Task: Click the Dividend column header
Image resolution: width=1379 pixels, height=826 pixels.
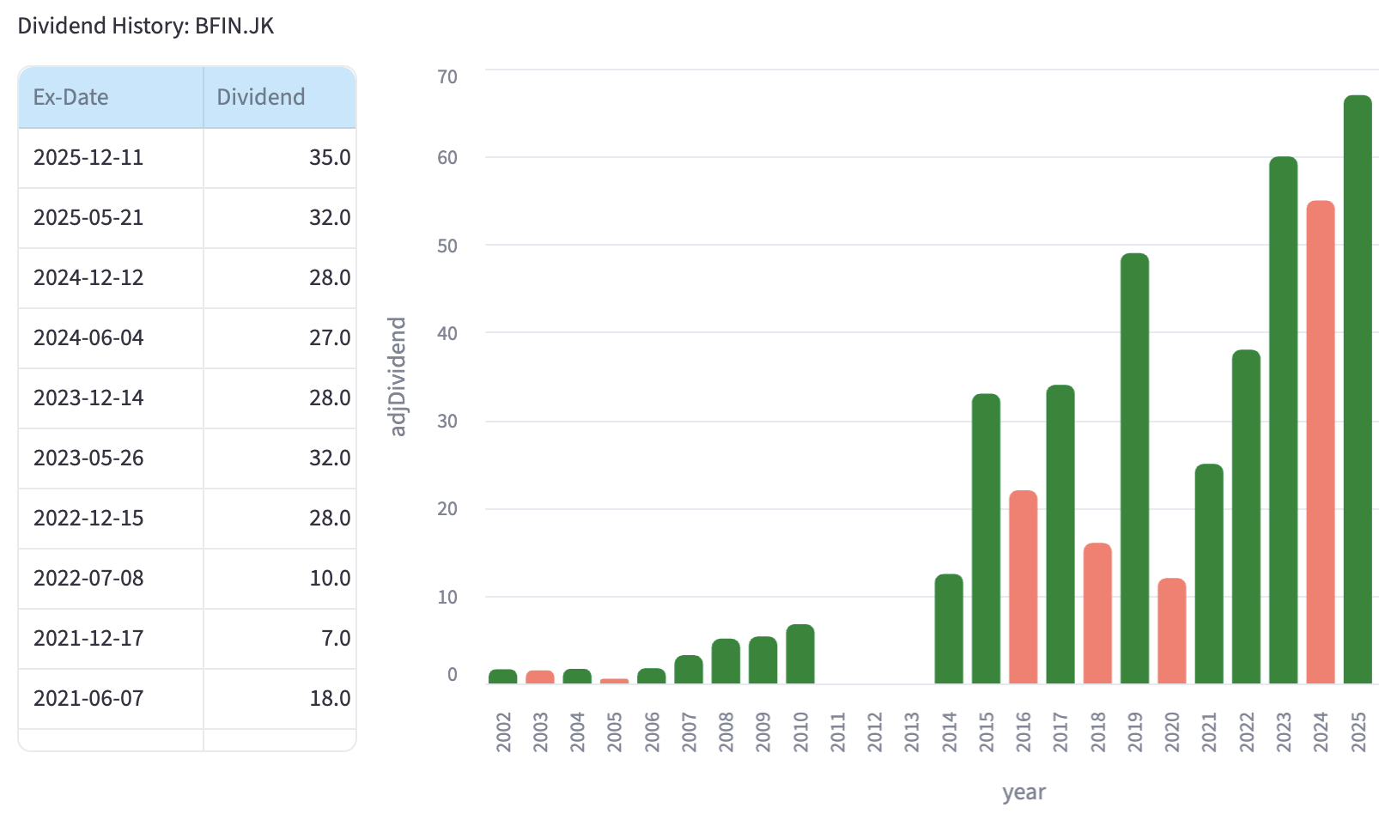Action: pos(260,97)
